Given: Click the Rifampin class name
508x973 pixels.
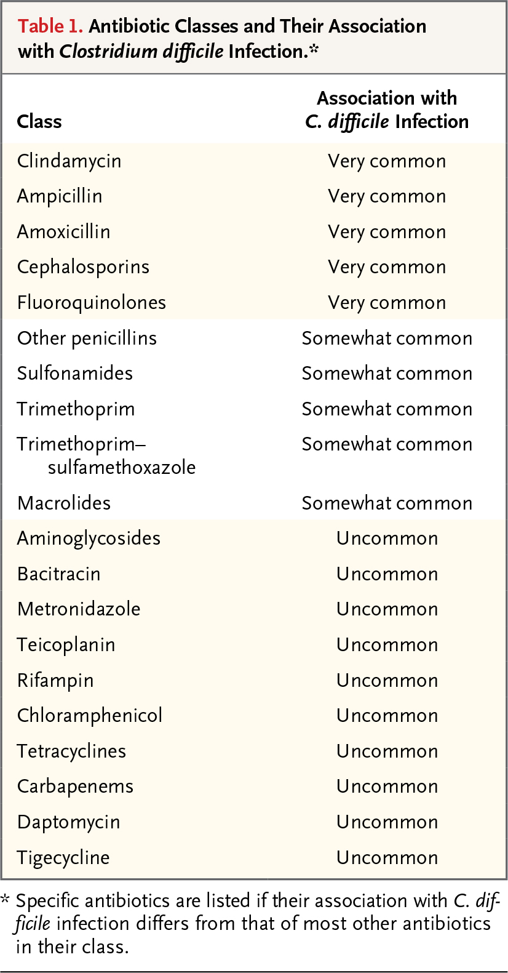Looking at the screenshot, I should tap(55, 681).
